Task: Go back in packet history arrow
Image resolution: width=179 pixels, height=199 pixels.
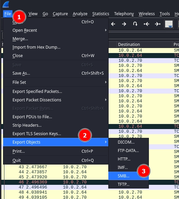Action: click(x=113, y=24)
